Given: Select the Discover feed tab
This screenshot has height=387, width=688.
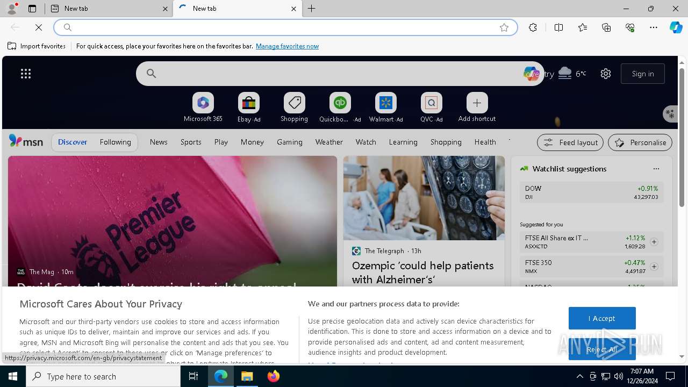Looking at the screenshot, I should (73, 142).
